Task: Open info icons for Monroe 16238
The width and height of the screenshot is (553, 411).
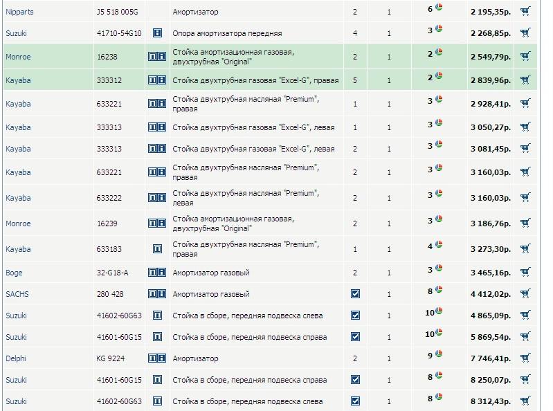Action: (x=157, y=57)
